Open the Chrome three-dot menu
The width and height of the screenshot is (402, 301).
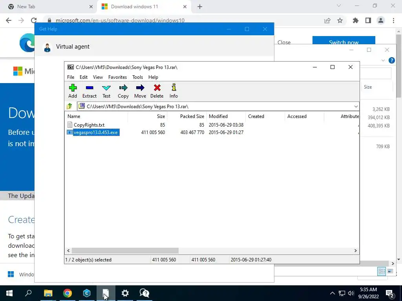tap(393, 20)
